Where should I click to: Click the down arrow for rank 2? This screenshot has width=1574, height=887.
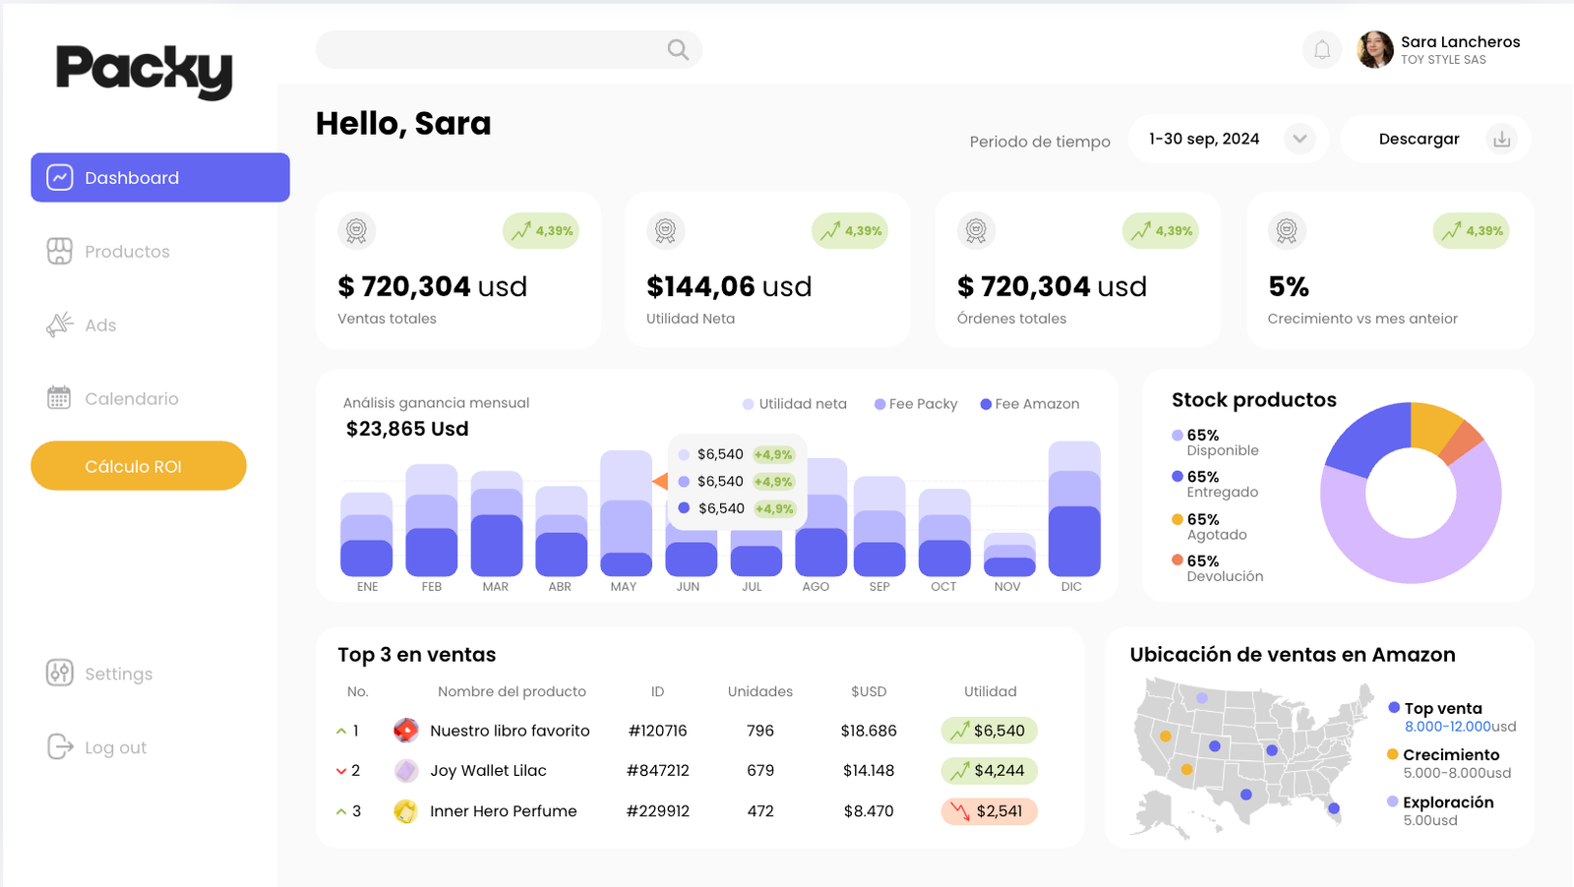341,771
